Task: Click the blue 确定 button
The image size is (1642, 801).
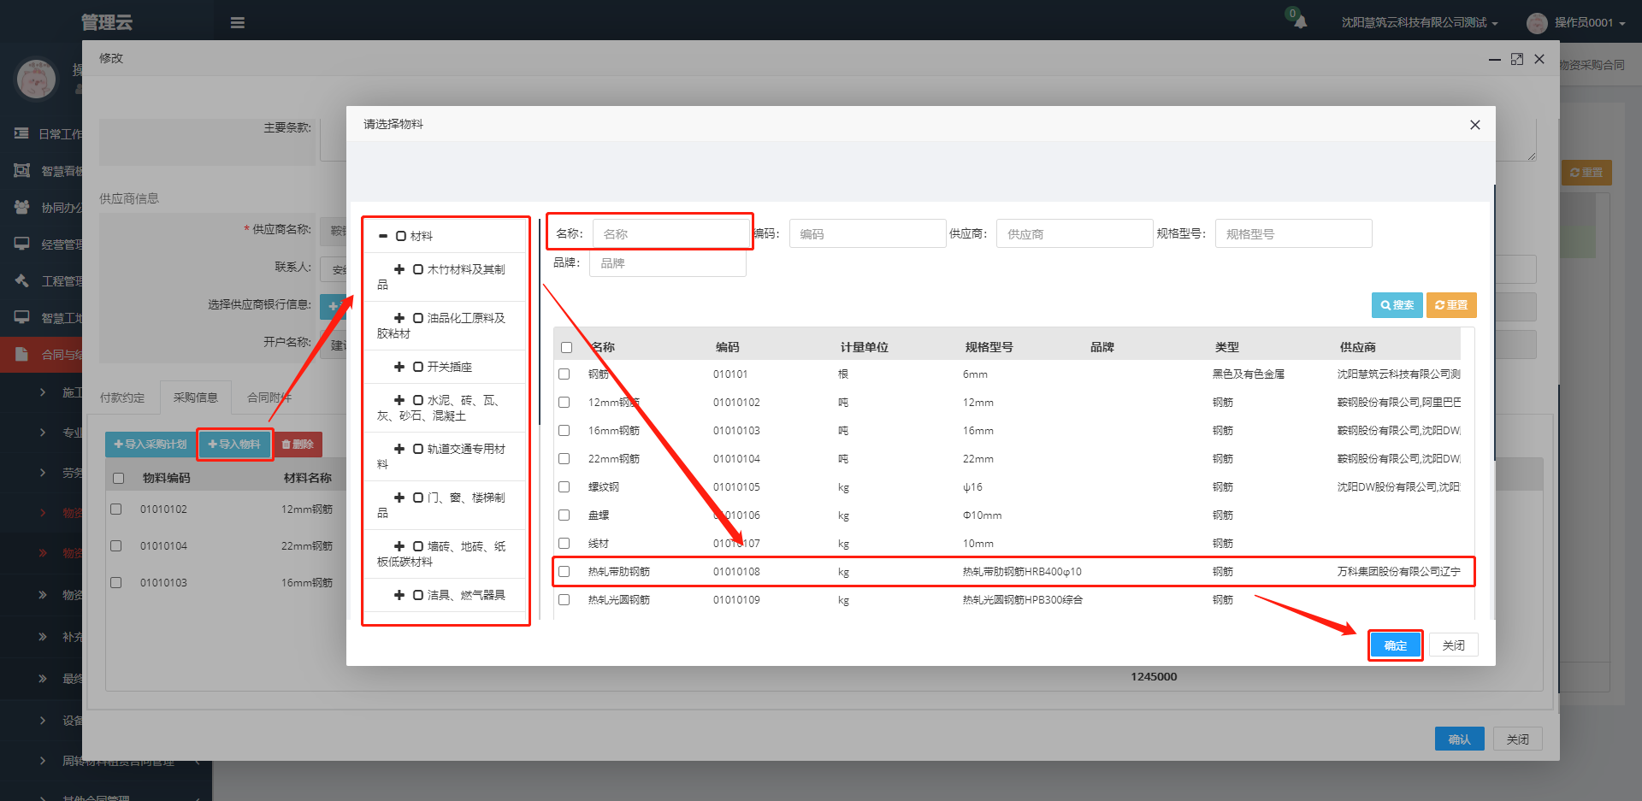Action: [1395, 645]
